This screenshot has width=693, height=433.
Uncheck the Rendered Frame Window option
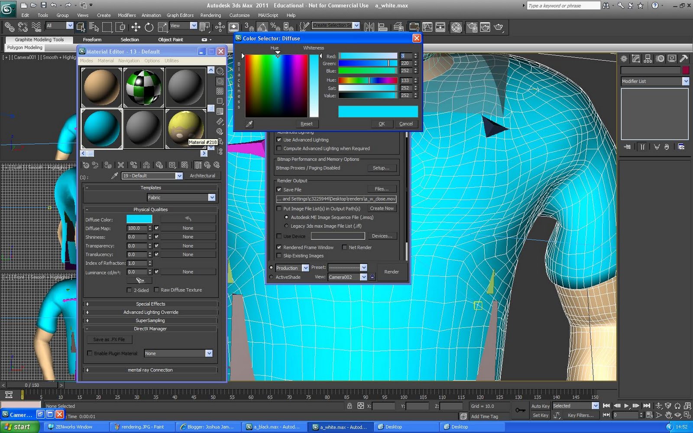coord(279,247)
